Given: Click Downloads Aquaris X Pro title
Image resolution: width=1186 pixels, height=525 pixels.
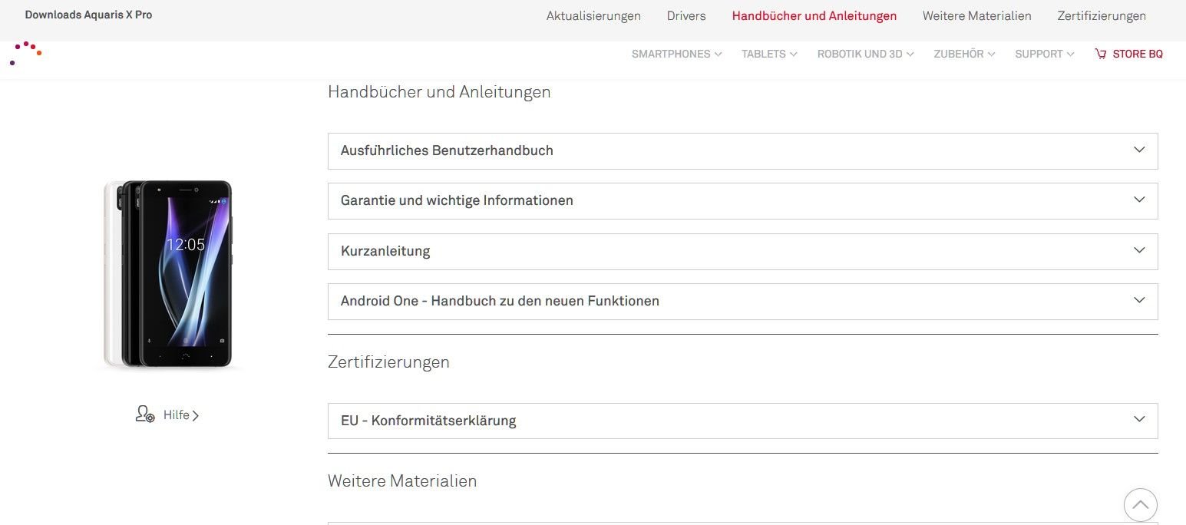Looking at the screenshot, I should pos(88,15).
